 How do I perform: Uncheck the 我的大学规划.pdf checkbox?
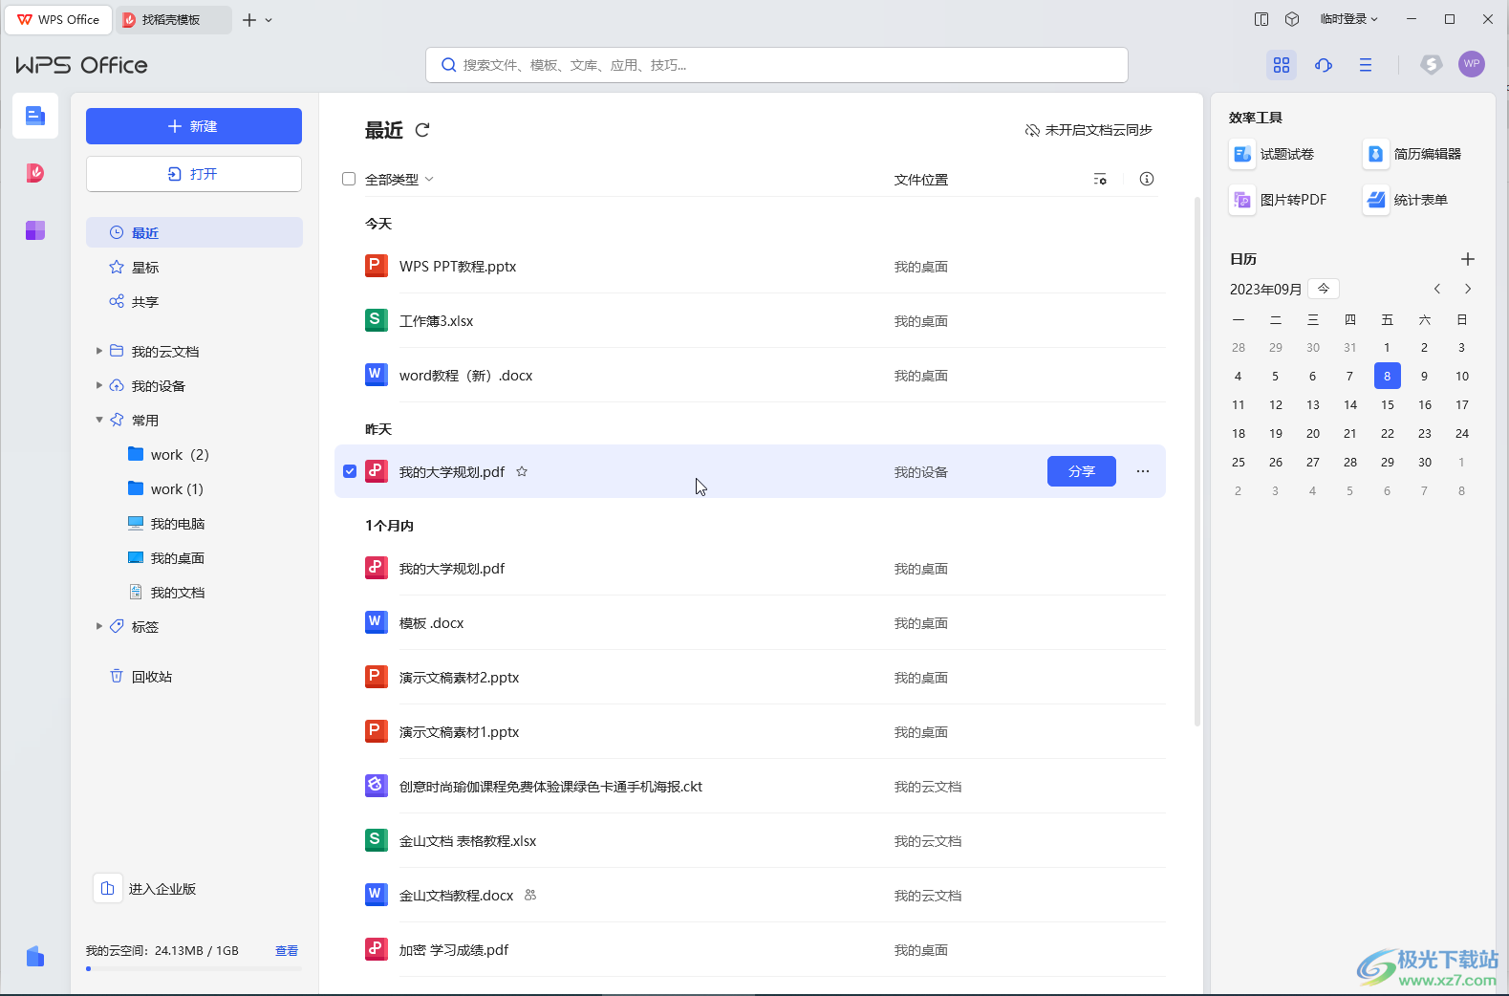350,471
